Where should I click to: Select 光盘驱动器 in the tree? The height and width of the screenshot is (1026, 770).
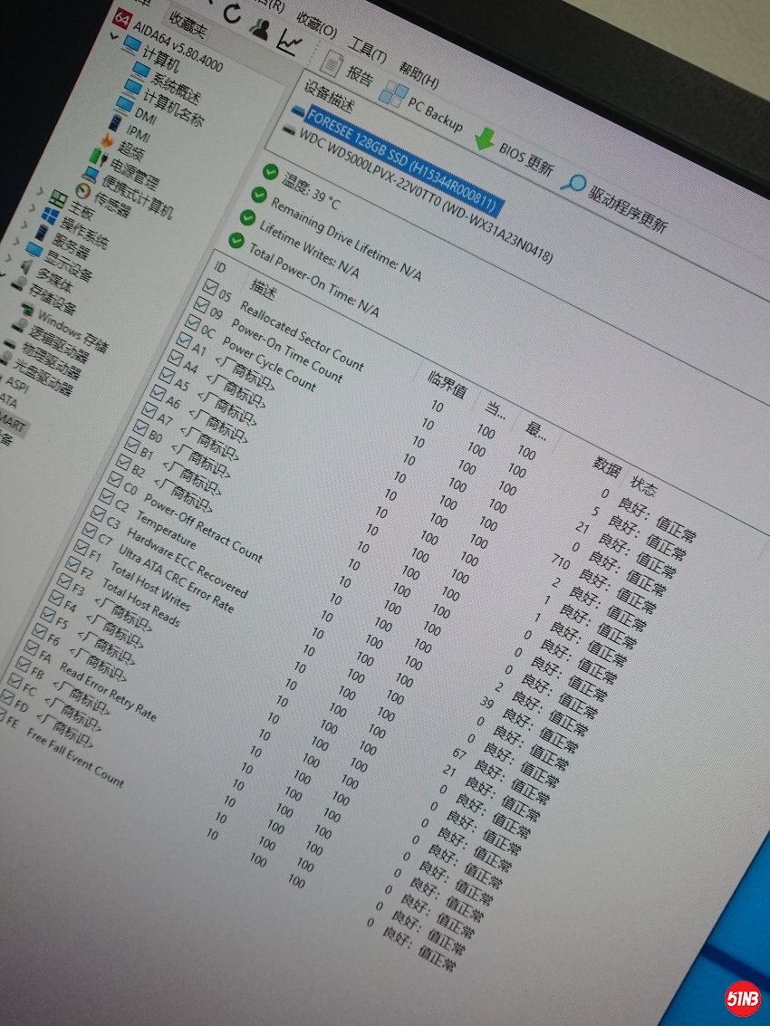(x=43, y=378)
